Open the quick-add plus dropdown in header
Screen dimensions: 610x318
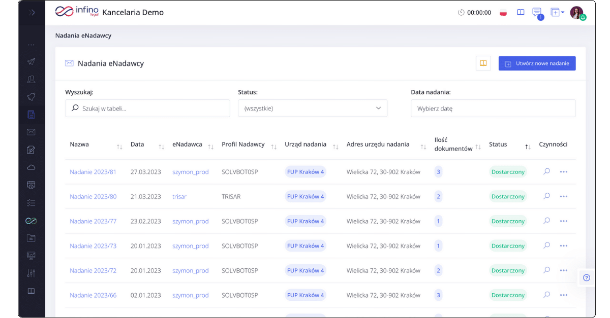click(x=557, y=12)
